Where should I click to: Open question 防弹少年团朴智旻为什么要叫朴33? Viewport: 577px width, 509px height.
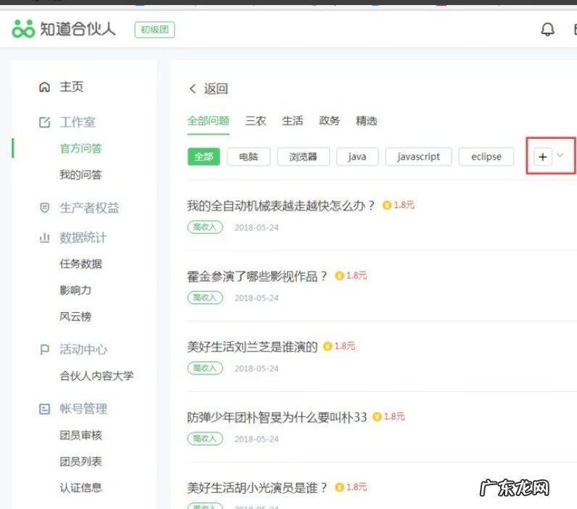point(277,417)
